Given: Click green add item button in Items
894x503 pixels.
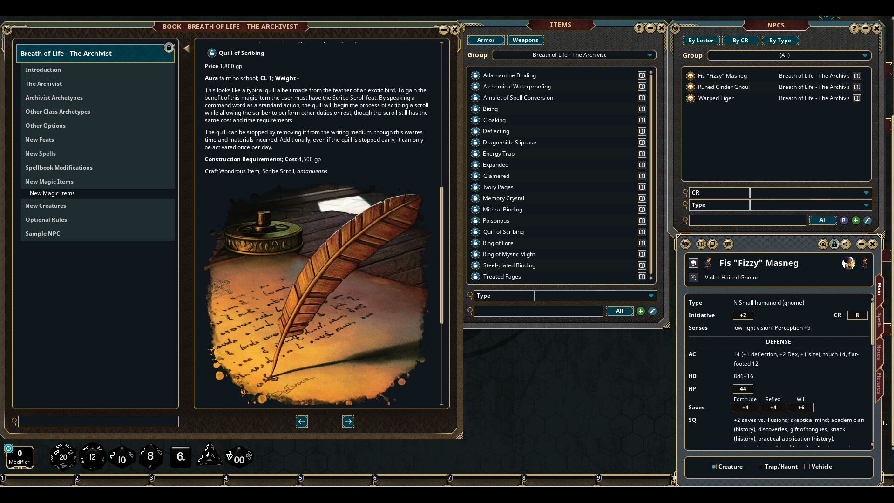Looking at the screenshot, I should pyautogui.click(x=641, y=311).
